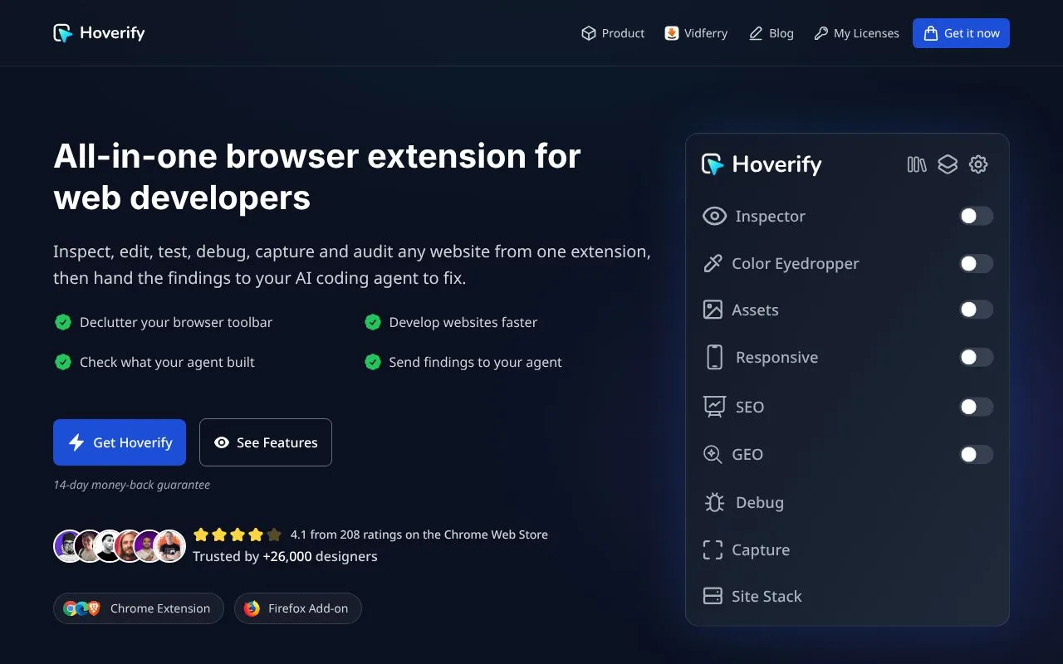
Task: Select the Debug label in the panel
Action: 760,502
